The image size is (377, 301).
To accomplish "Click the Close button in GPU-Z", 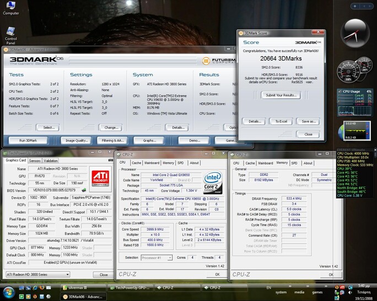I will pos(104,275).
